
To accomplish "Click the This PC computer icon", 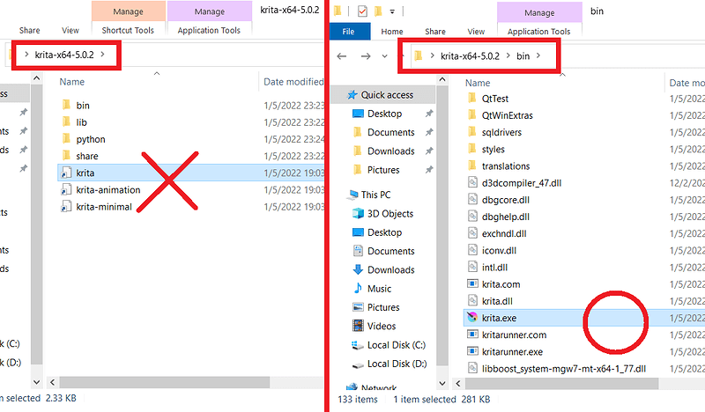I will click(x=352, y=195).
